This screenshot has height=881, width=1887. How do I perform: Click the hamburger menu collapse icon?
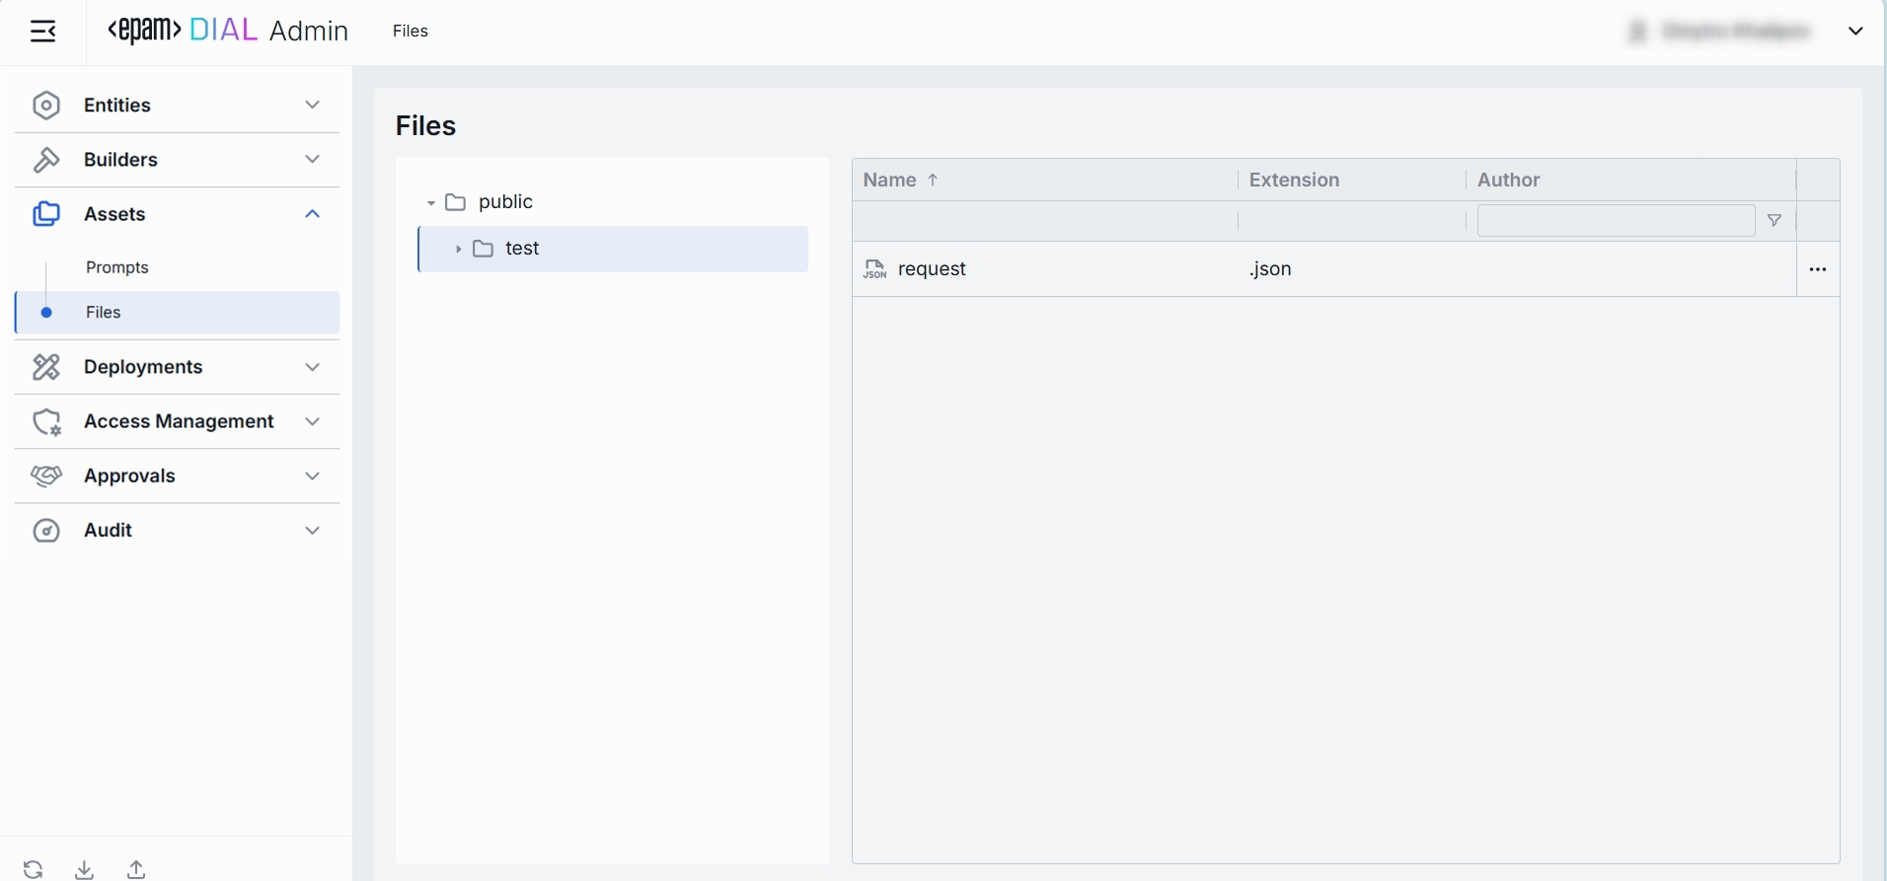point(43,32)
